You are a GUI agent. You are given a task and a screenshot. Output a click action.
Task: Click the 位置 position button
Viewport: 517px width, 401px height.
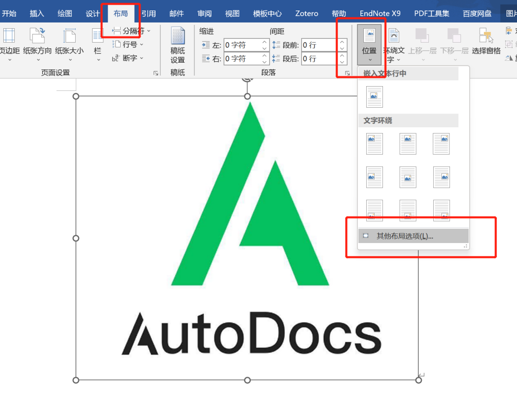[369, 45]
